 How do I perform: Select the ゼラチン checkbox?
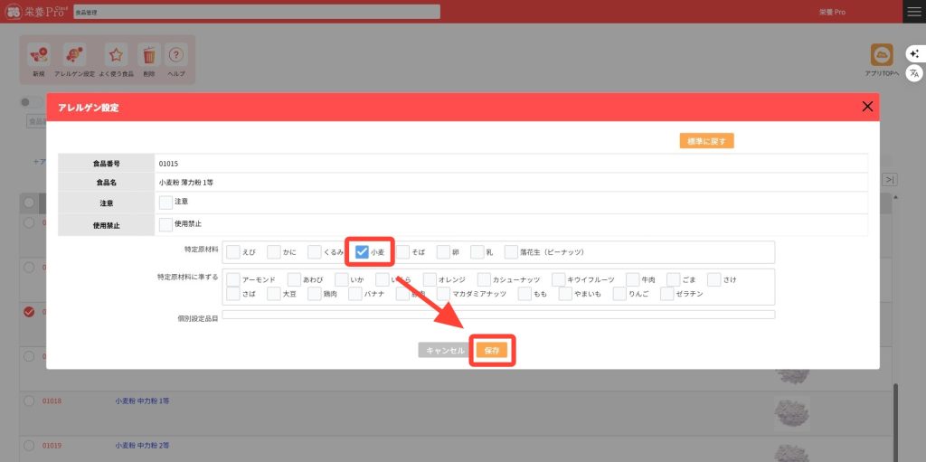pos(667,294)
